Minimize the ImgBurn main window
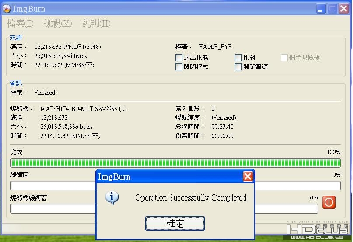353x242 pixels. point(321,9)
